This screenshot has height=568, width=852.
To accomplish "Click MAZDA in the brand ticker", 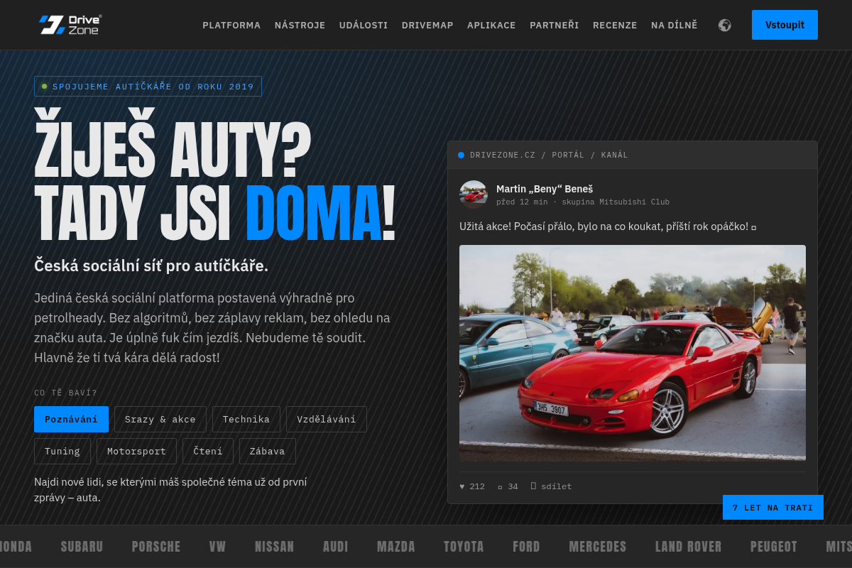I will click(396, 547).
